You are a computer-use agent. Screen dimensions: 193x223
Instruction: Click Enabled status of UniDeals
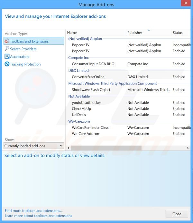179,115
